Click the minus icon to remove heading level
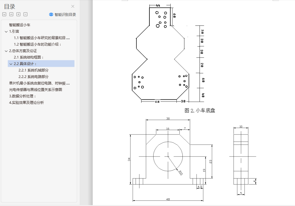The height and width of the screenshot is (206, 295). tap(25, 14)
